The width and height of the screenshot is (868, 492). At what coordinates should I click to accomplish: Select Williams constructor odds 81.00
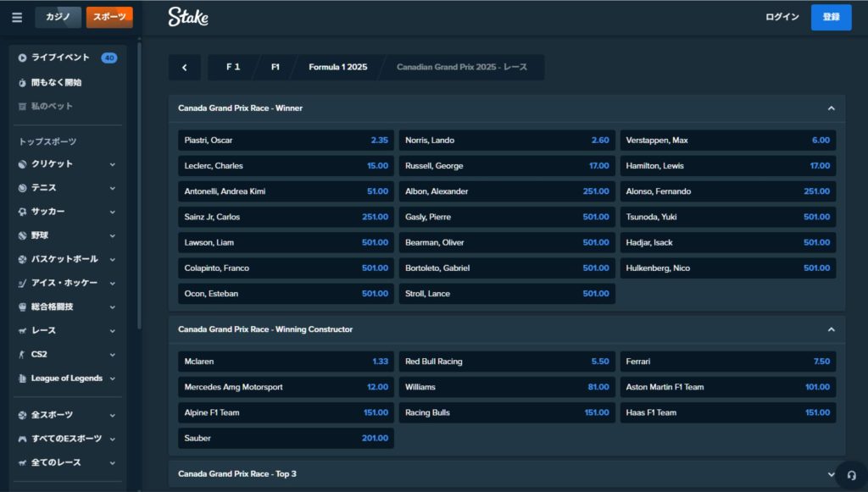[507, 387]
